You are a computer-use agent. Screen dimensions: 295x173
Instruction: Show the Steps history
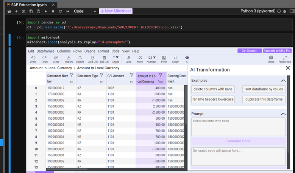click(x=271, y=59)
